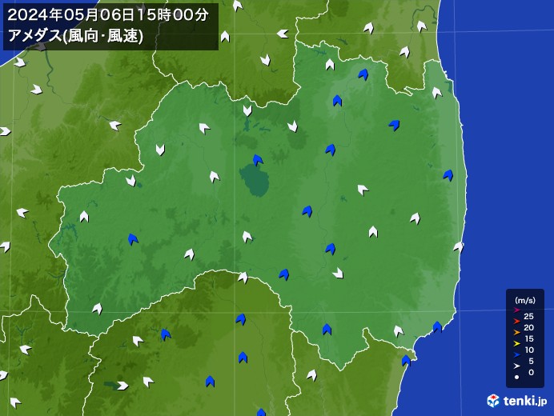The width and height of the screenshot is (554, 416).
Task: Select the red 20 m/s legend arrow
Action: (x=517, y=322)
